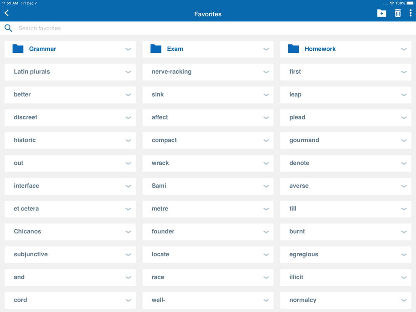This screenshot has height=312, width=416.
Task: Open the Exam folder label
Action: pyautogui.click(x=175, y=49)
